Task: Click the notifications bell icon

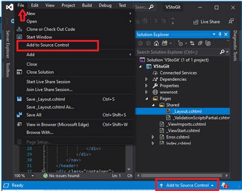Action: [224, 185]
